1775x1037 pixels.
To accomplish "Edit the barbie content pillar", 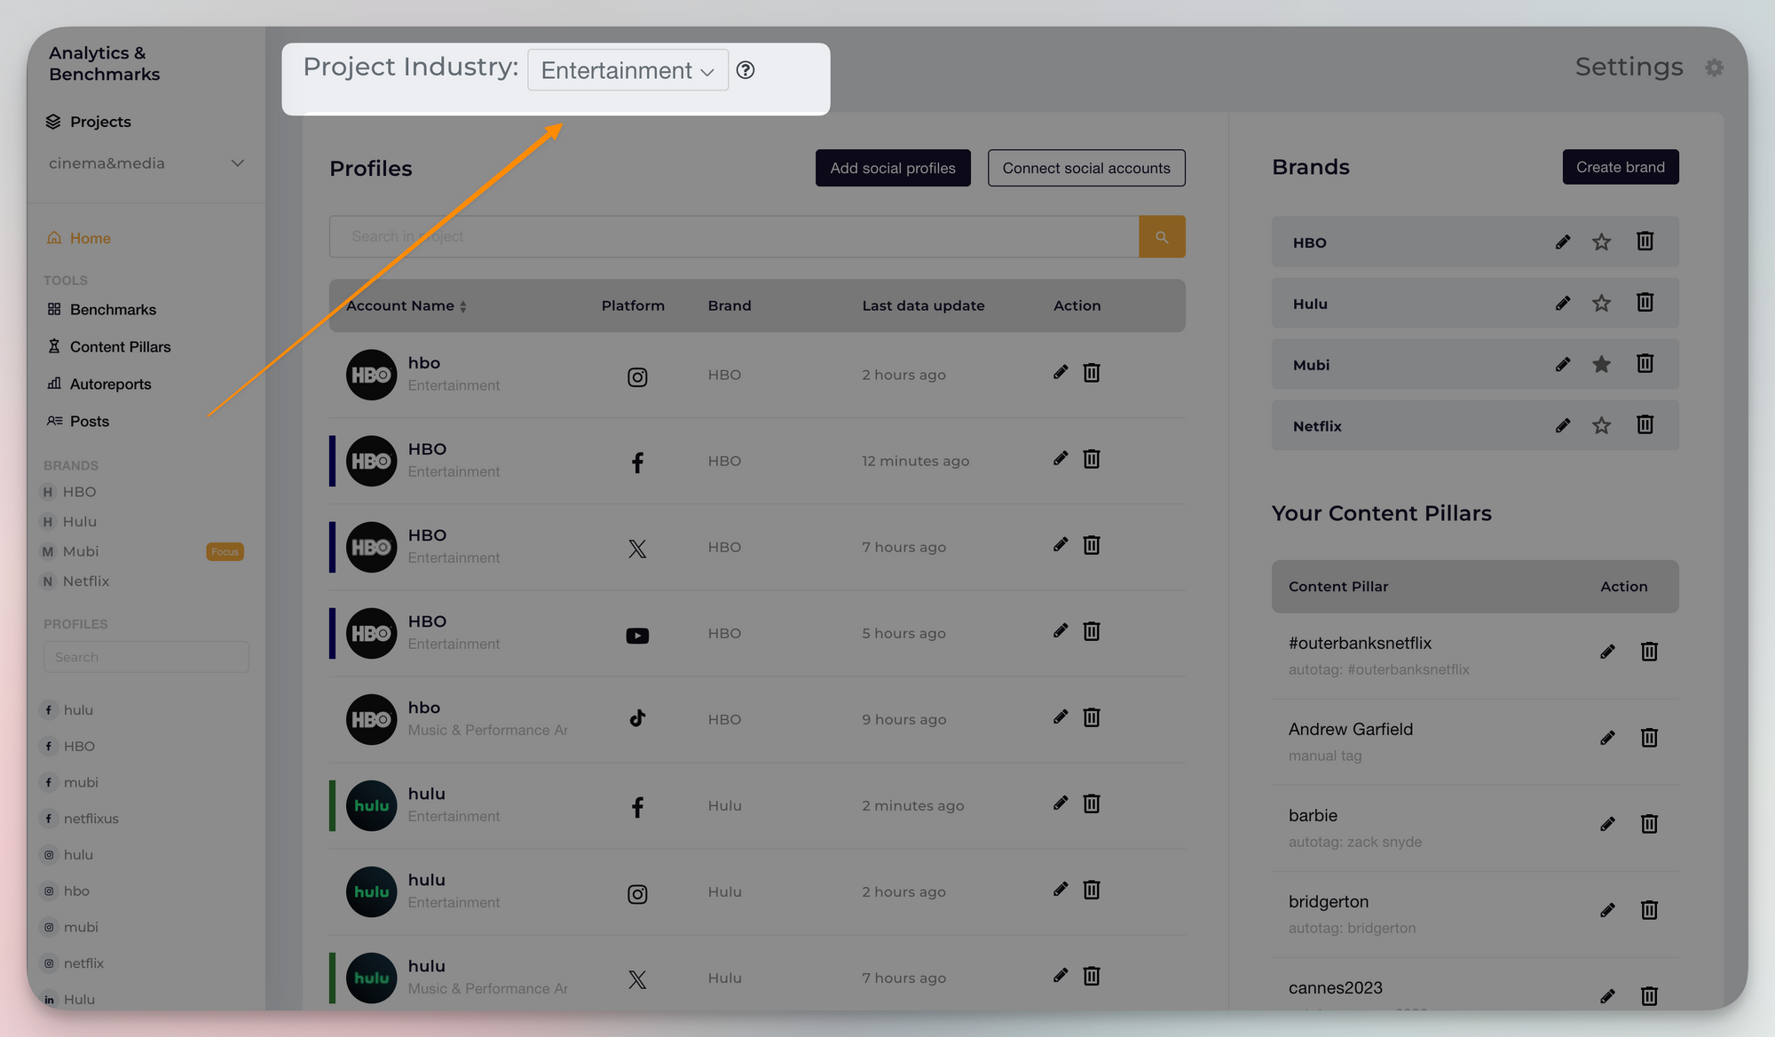I will [1607, 825].
